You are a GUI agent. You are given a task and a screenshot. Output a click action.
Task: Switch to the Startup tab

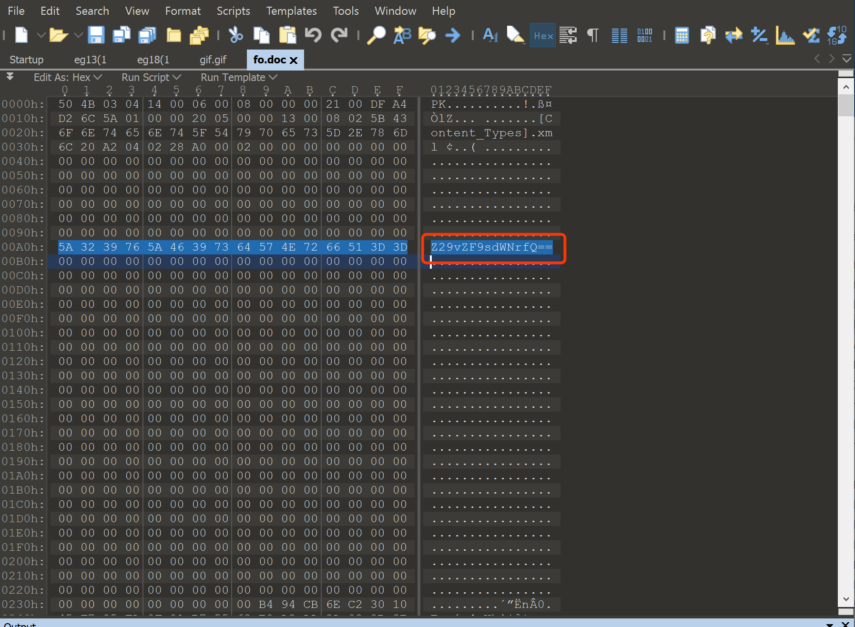pyautogui.click(x=26, y=60)
